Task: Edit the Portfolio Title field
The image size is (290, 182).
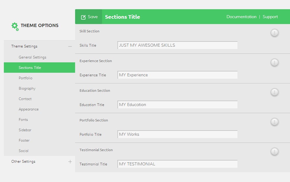Action: coord(177,134)
